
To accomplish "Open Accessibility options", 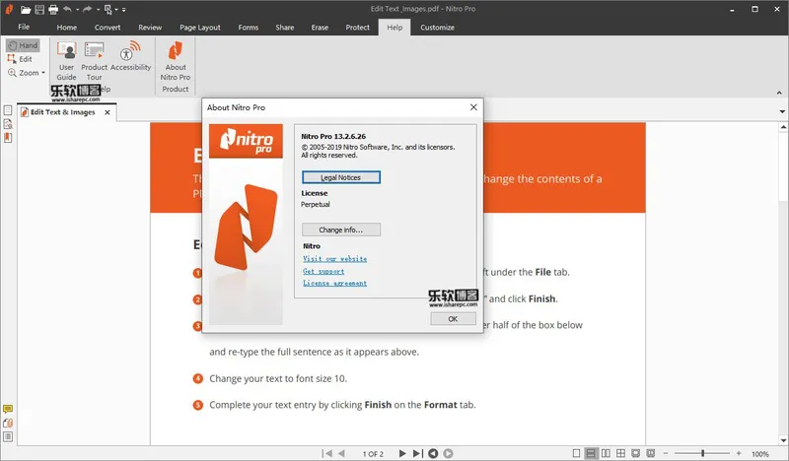I will pyautogui.click(x=131, y=56).
